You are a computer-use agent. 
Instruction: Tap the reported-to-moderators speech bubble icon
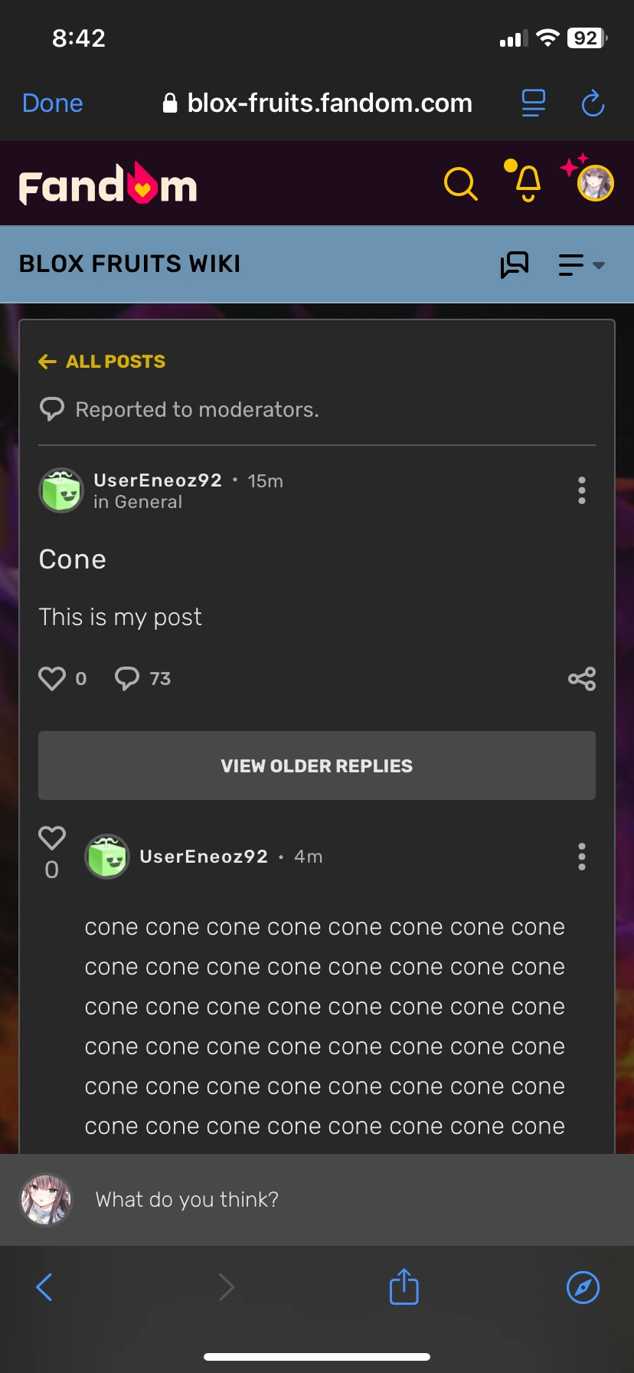click(x=52, y=408)
